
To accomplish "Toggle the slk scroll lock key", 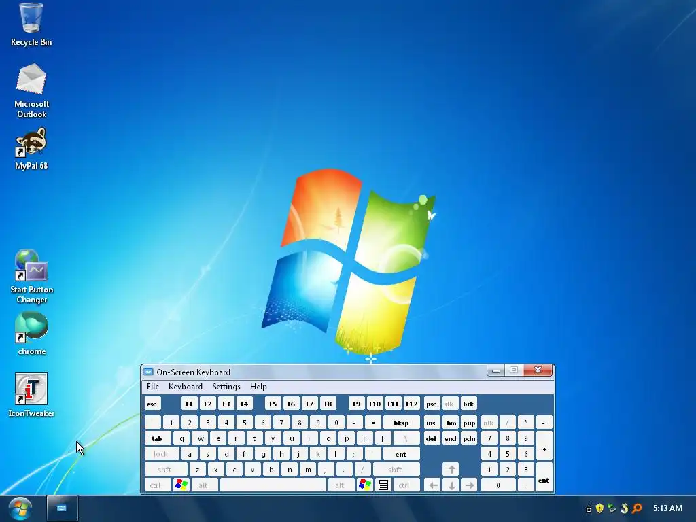I will [x=450, y=404].
